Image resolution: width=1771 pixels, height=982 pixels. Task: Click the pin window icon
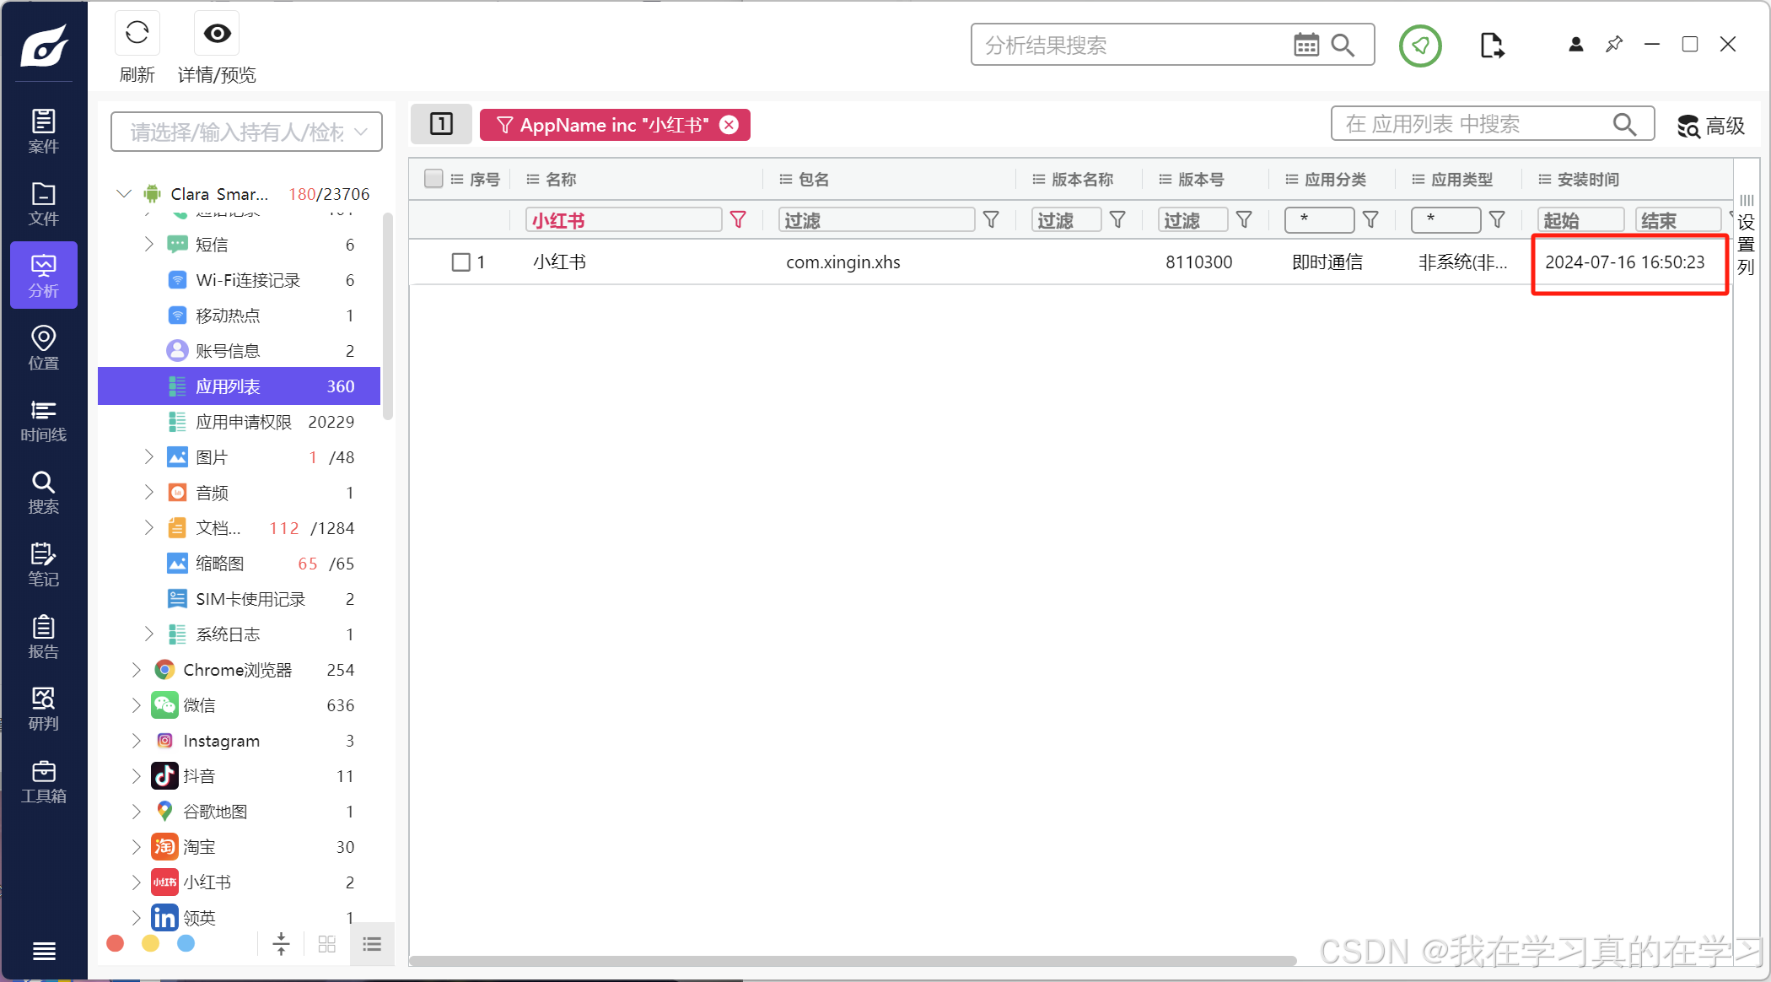click(1613, 44)
